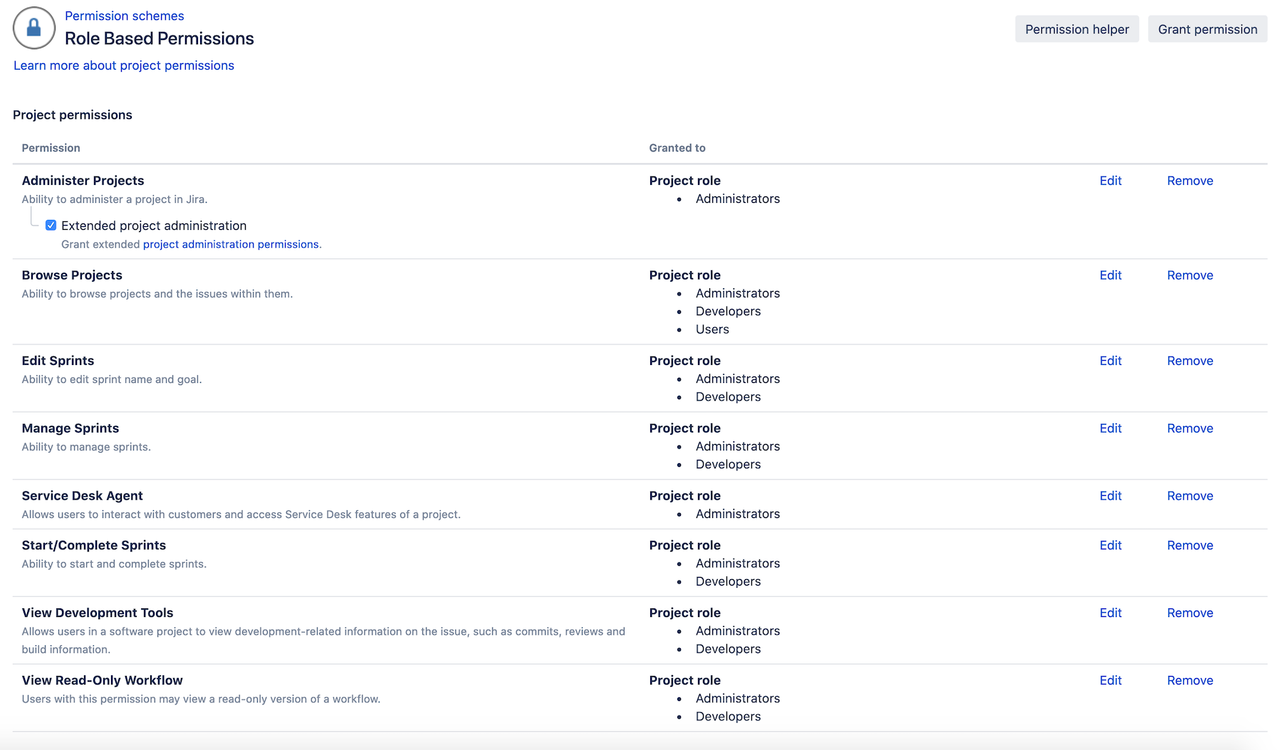Edit the Administer Projects permission

(x=1110, y=181)
